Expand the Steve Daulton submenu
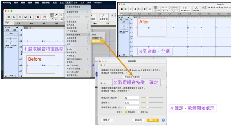The width and height of the screenshot is (232, 126). click(78, 72)
